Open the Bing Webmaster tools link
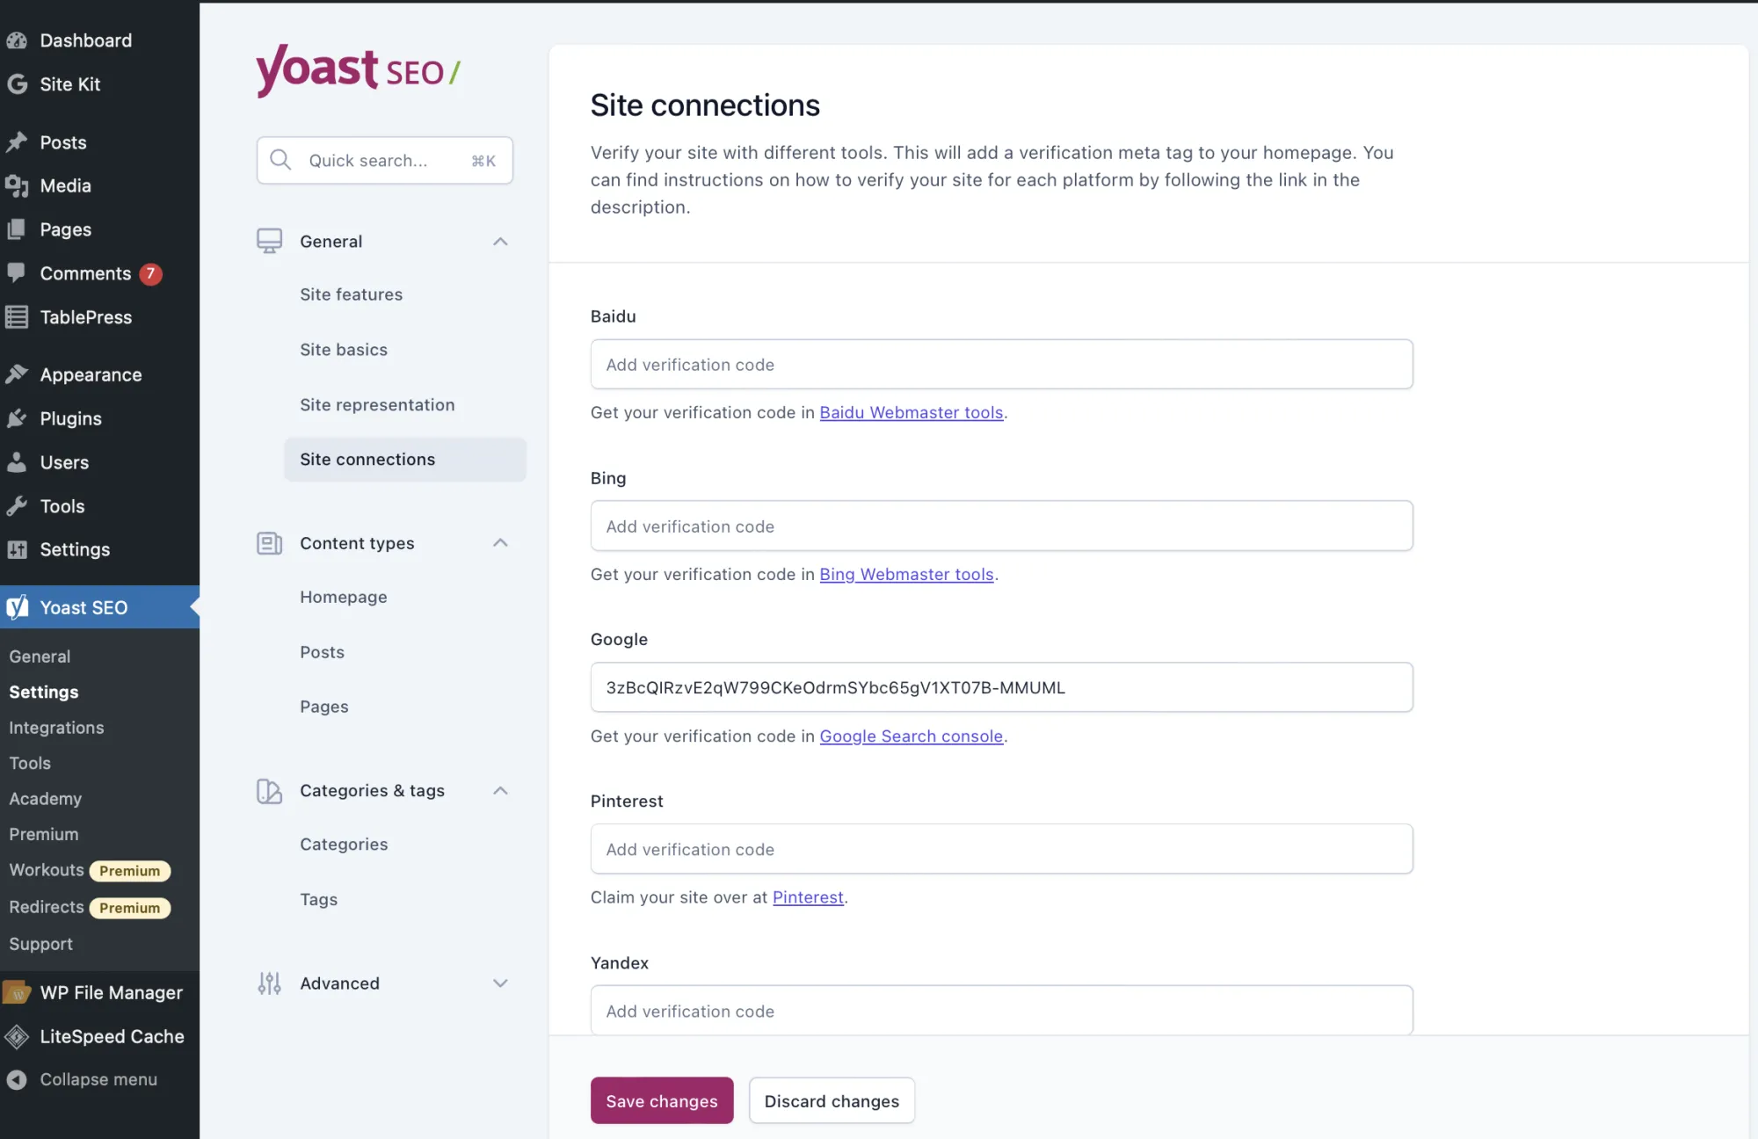Image resolution: width=1758 pixels, height=1139 pixels. [x=906, y=574]
